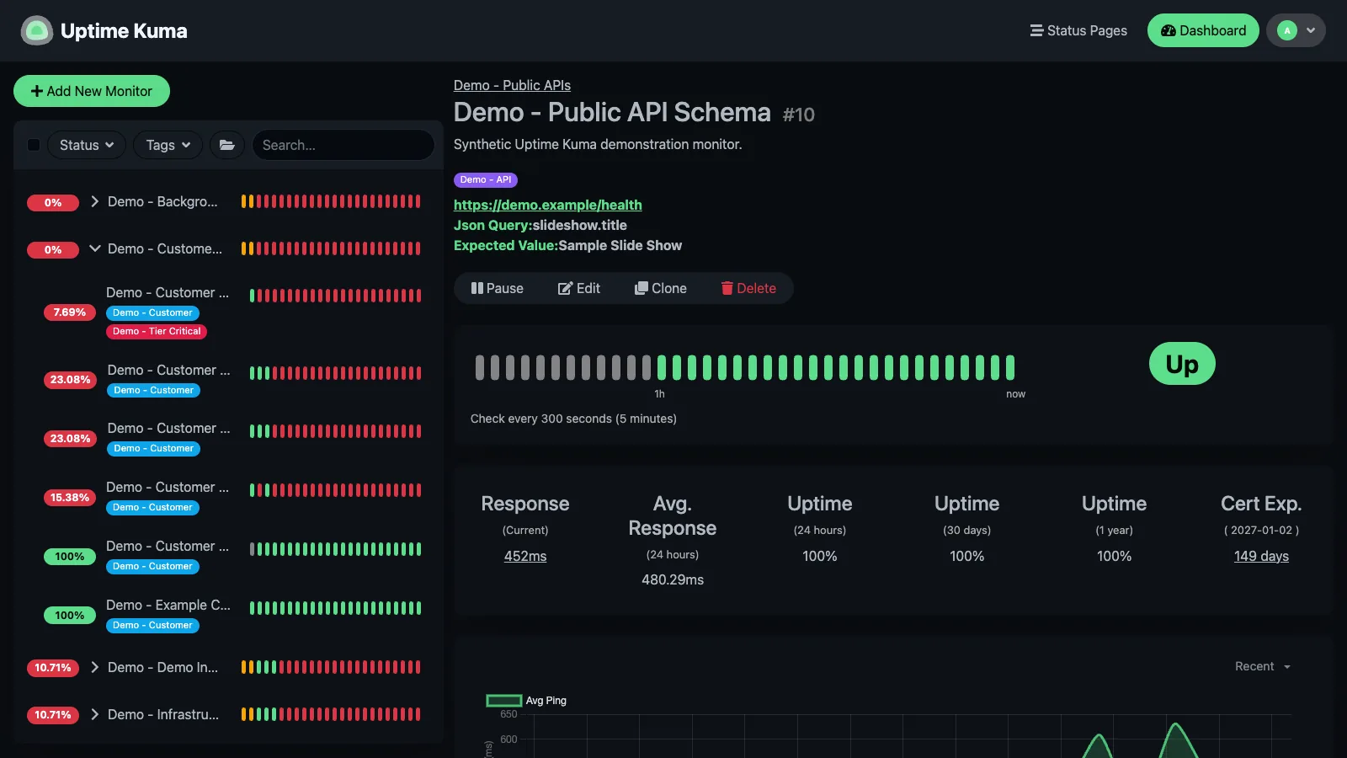Open the Status filter dropdown
Viewport: 1347px width, 758px height.
click(87, 145)
